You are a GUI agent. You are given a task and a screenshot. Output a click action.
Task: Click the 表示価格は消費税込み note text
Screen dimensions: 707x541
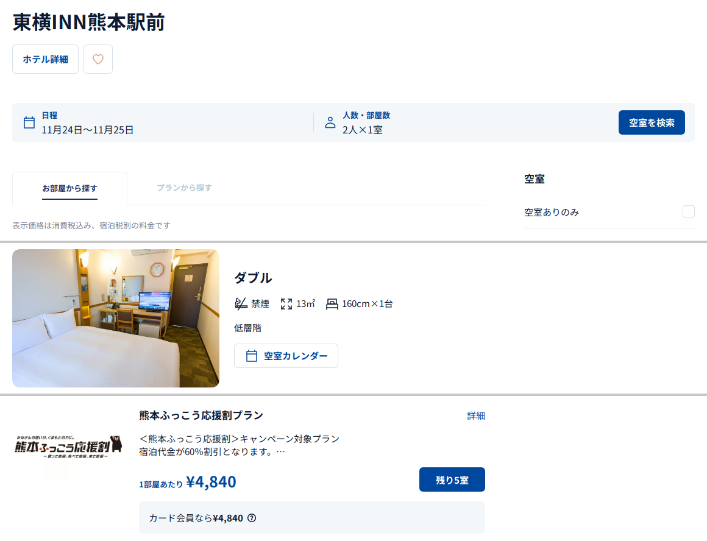click(91, 225)
